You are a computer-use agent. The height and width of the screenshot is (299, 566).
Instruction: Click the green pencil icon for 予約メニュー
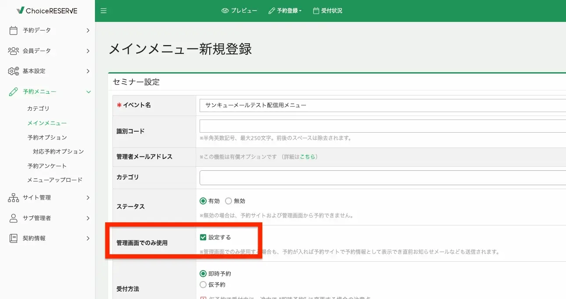pyautogui.click(x=14, y=91)
